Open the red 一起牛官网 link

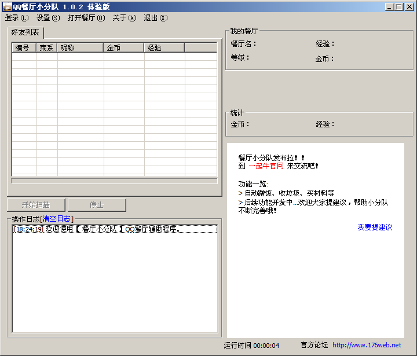[266, 166]
